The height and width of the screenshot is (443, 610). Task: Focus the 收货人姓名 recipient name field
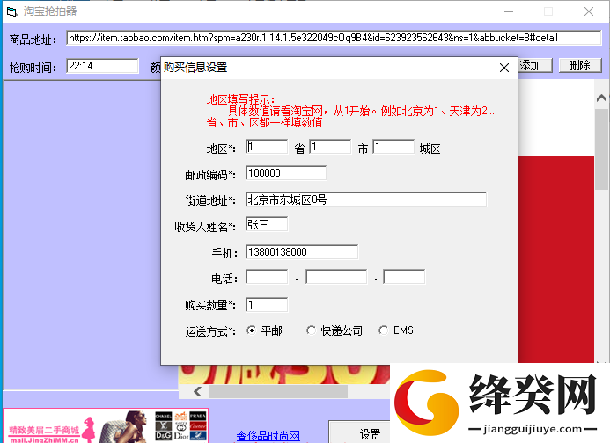[x=267, y=224]
